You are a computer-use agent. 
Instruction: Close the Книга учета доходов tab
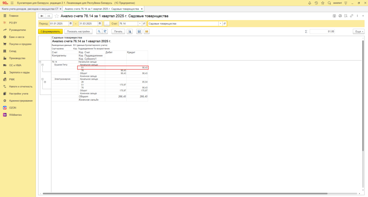(x=60, y=9)
